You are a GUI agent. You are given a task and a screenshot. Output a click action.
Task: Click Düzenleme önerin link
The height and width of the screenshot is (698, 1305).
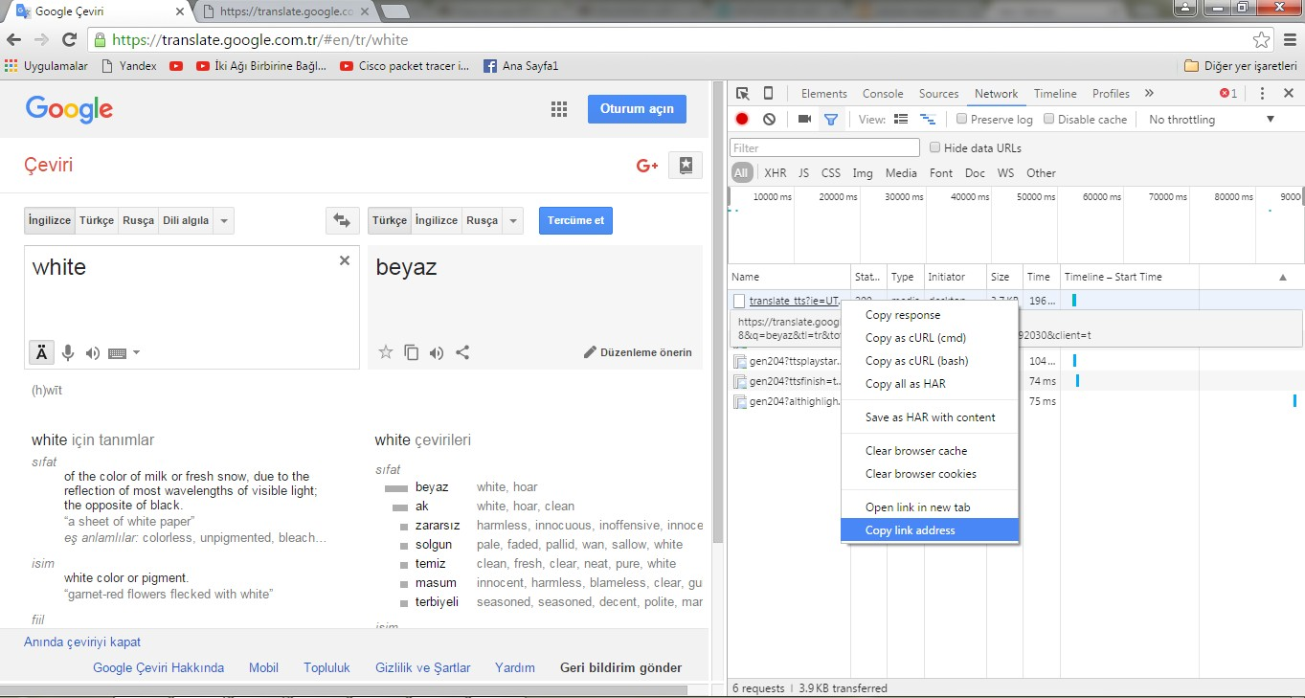pyautogui.click(x=638, y=352)
